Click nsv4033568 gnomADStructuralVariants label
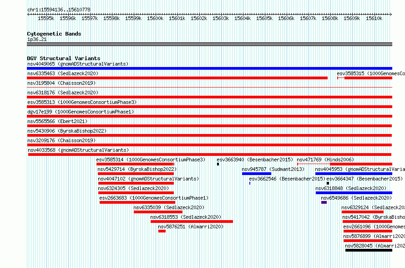The image size is (405, 268). (78, 150)
